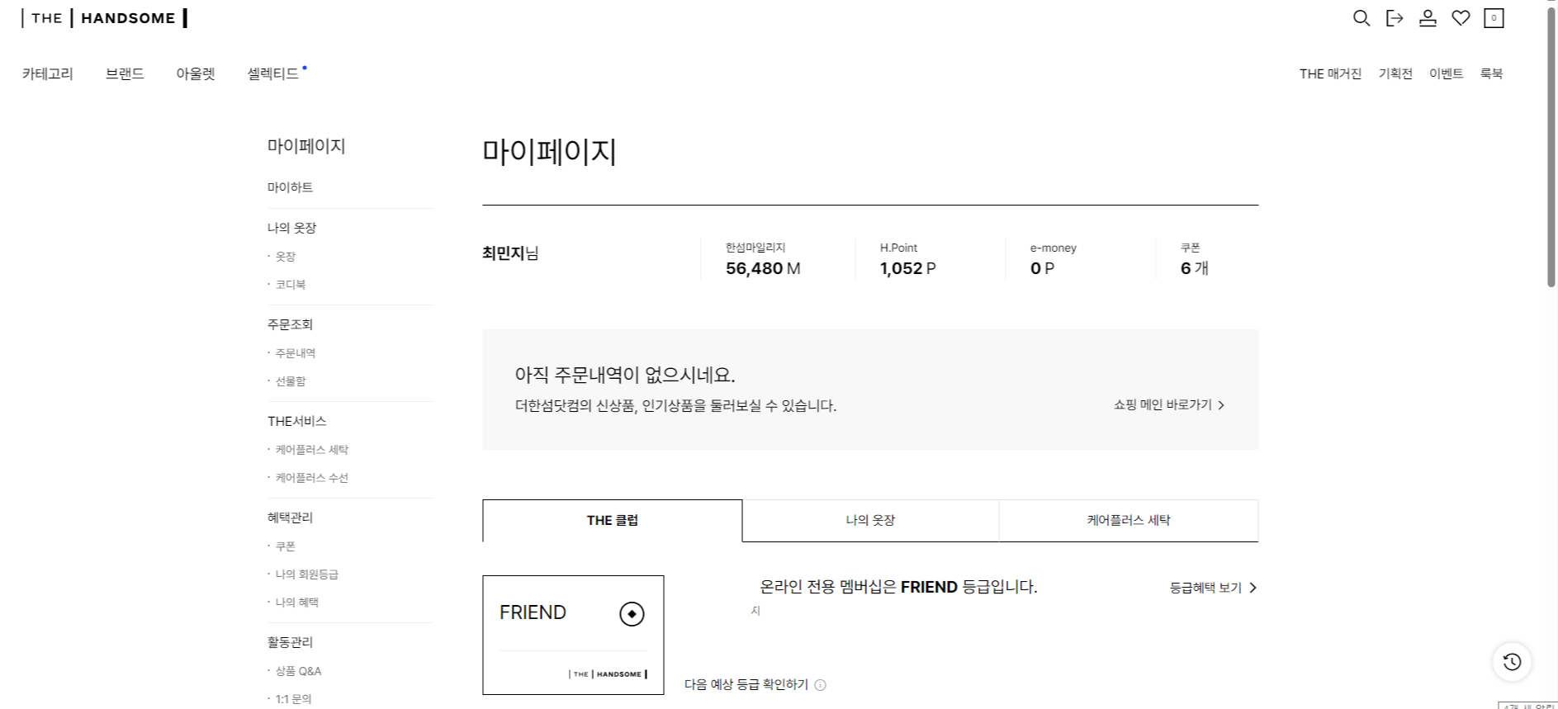The image size is (1558, 709).
Task: Click the logout icon in the header
Action: coord(1394,17)
